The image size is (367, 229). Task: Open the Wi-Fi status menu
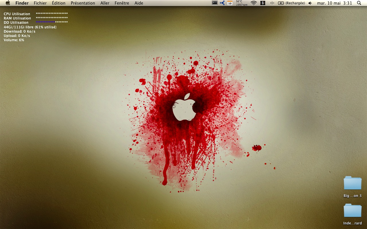point(253,3)
